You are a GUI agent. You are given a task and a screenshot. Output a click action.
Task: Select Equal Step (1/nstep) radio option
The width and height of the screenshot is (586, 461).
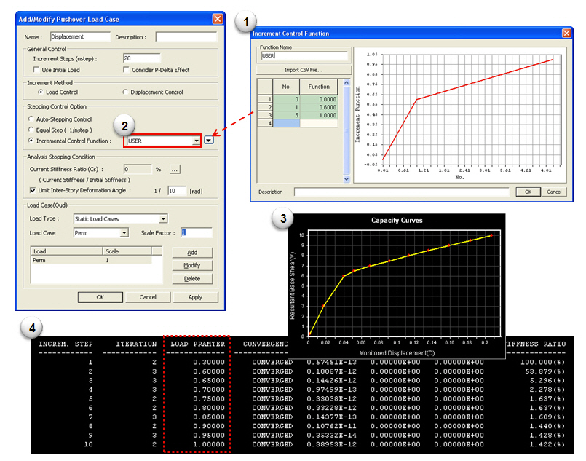pyautogui.click(x=31, y=130)
